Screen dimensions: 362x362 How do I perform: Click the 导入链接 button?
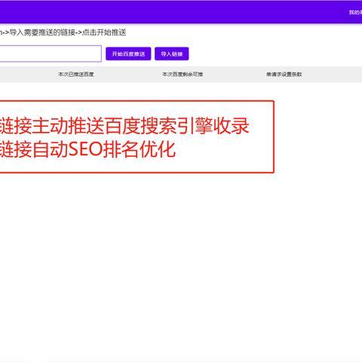pyautogui.click(x=172, y=54)
